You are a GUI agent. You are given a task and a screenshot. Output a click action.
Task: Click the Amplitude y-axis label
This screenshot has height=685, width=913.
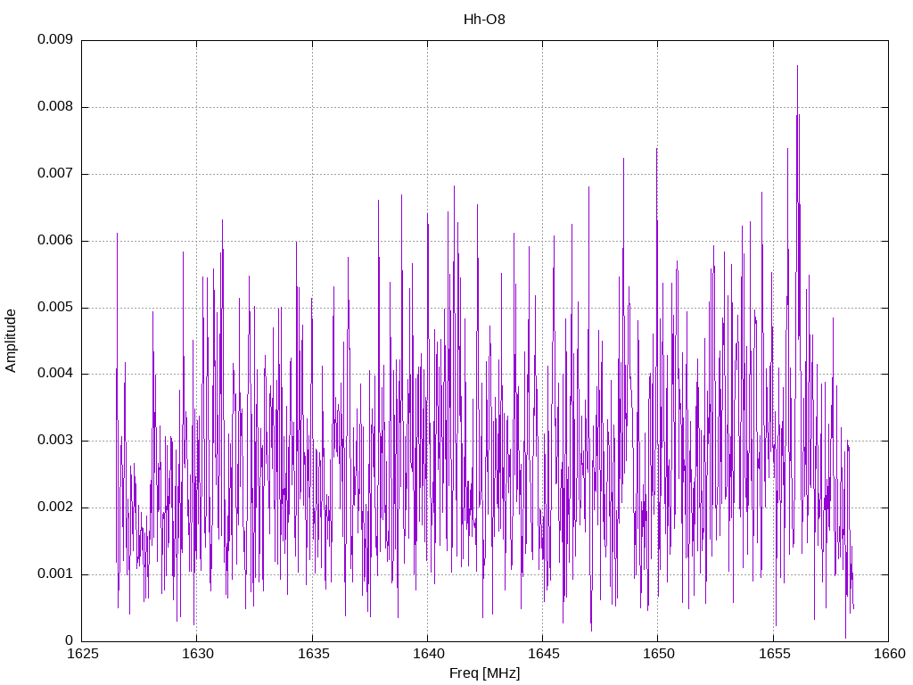[11, 341]
